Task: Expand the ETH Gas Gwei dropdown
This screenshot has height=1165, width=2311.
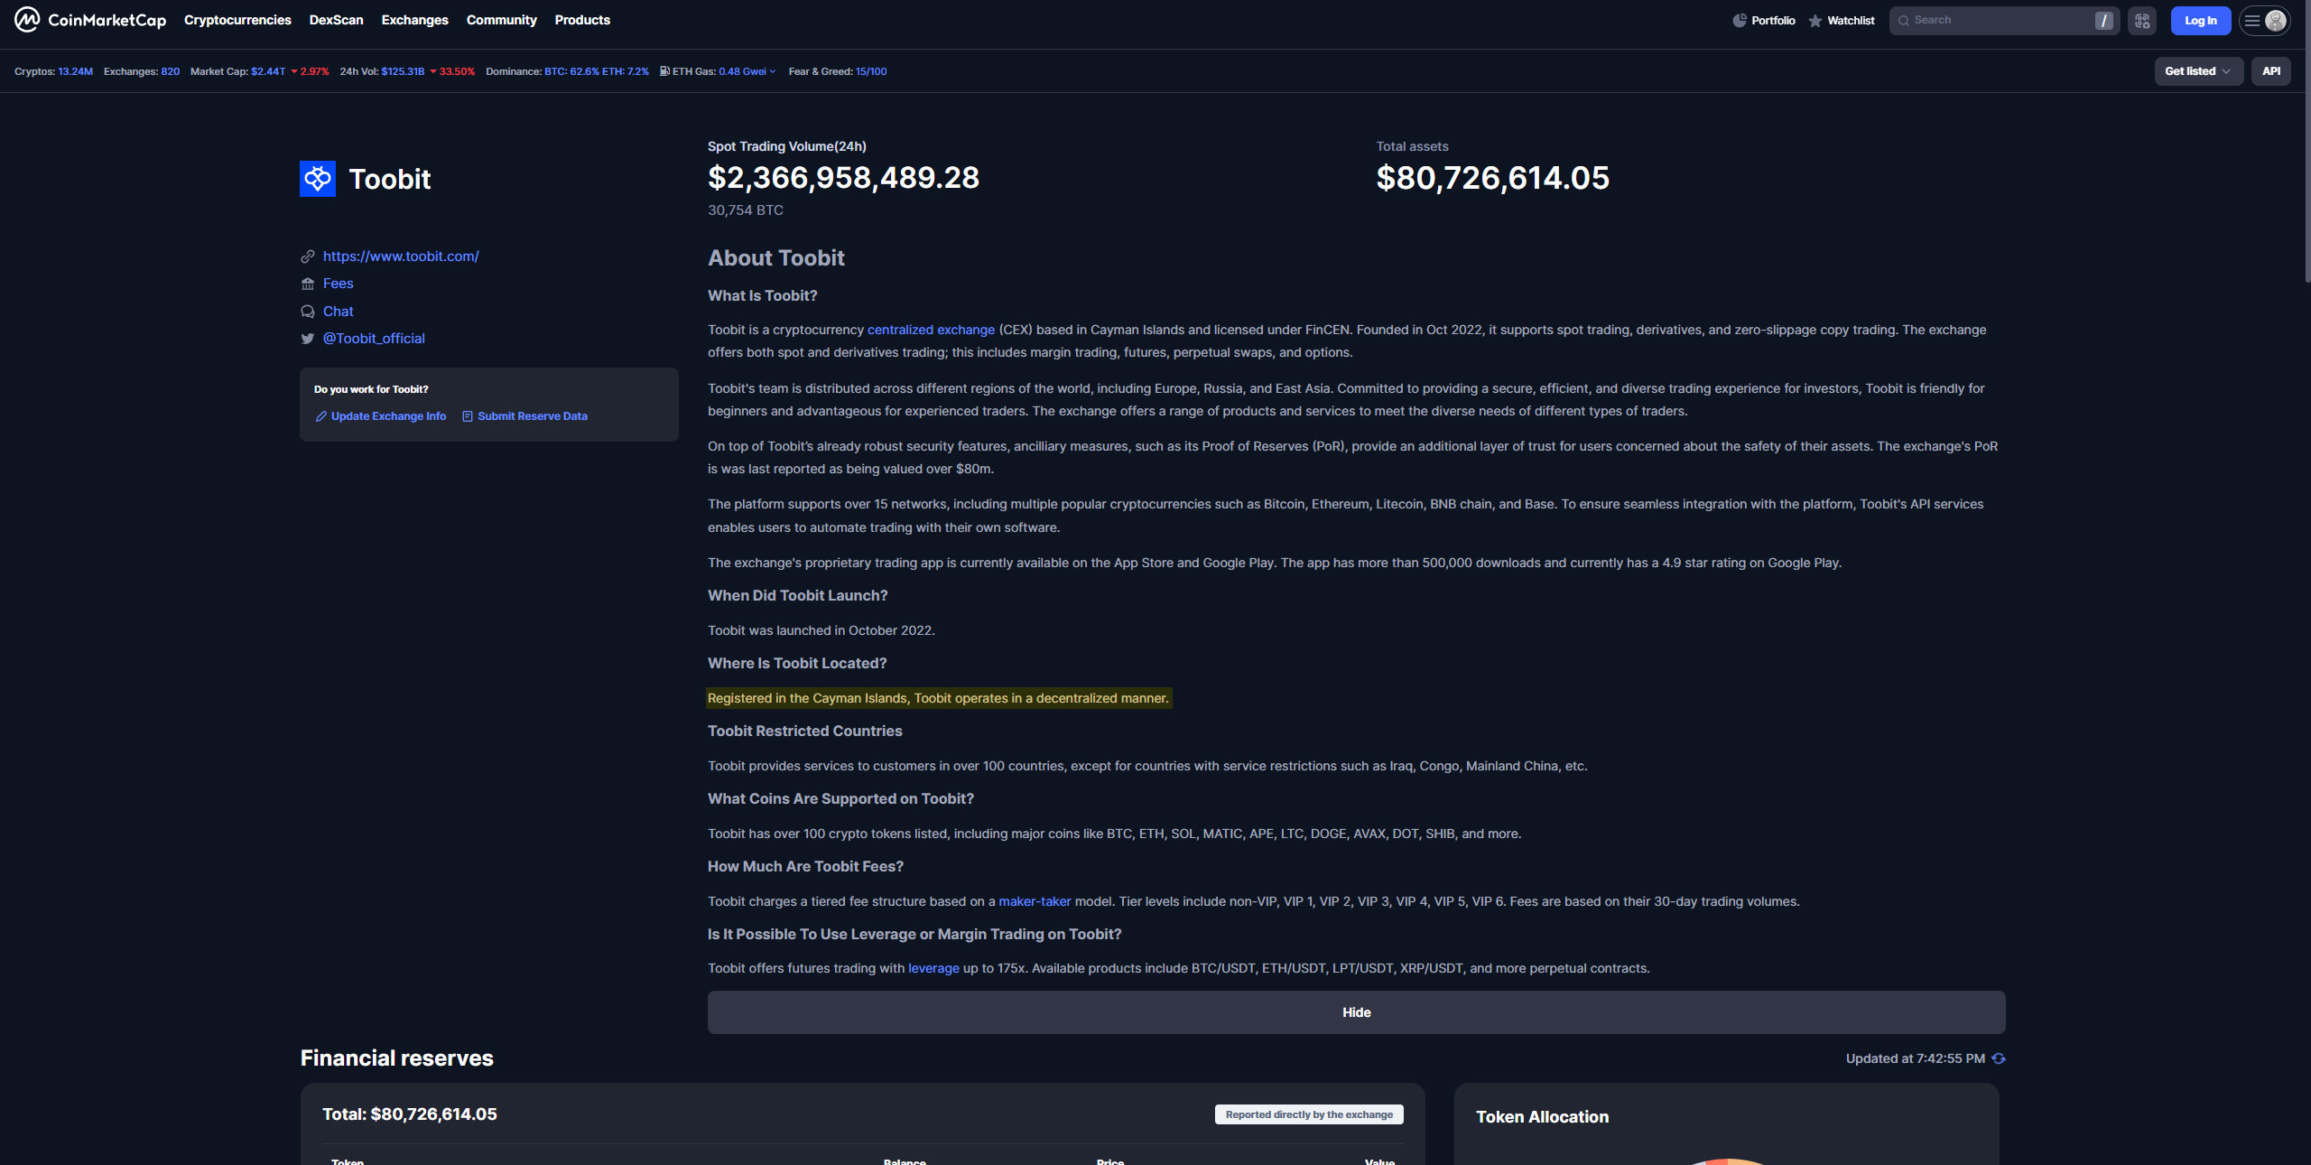Action: tap(747, 71)
